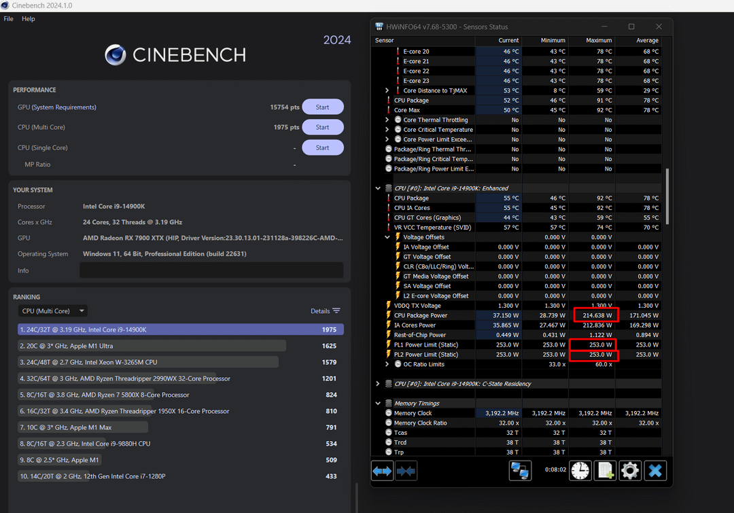Screen dimensions: 734x513
Task: Click the HWiNFO expand columns arrows icon
Action: 382,471
